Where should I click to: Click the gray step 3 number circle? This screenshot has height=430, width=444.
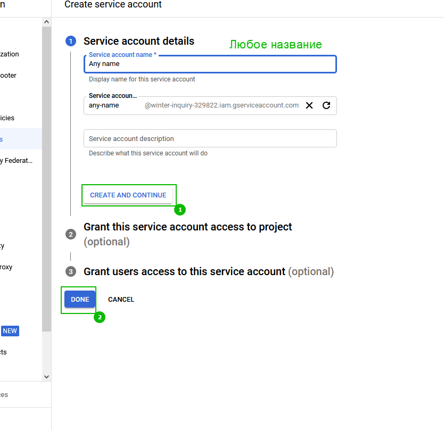tap(71, 271)
